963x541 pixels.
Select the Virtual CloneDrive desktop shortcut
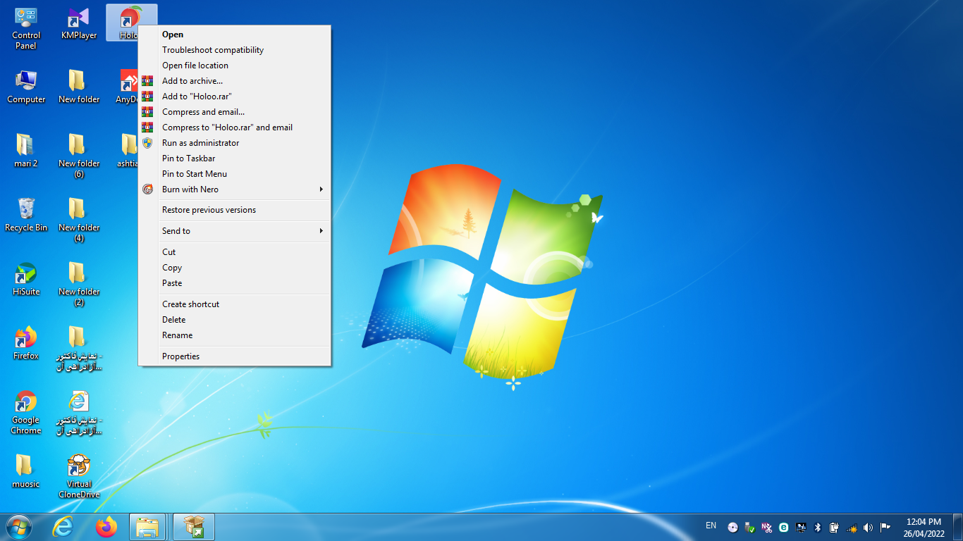coord(79,476)
